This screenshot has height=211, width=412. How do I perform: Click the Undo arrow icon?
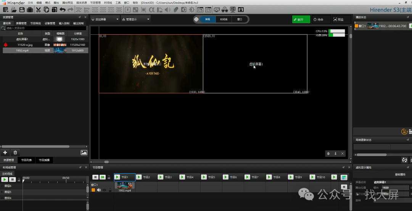tap(63, 10)
